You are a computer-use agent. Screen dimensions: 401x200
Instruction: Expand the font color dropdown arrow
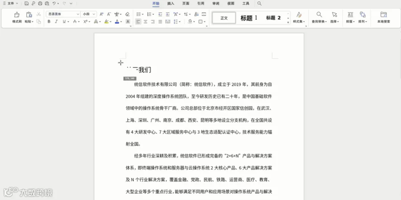pos(121,22)
